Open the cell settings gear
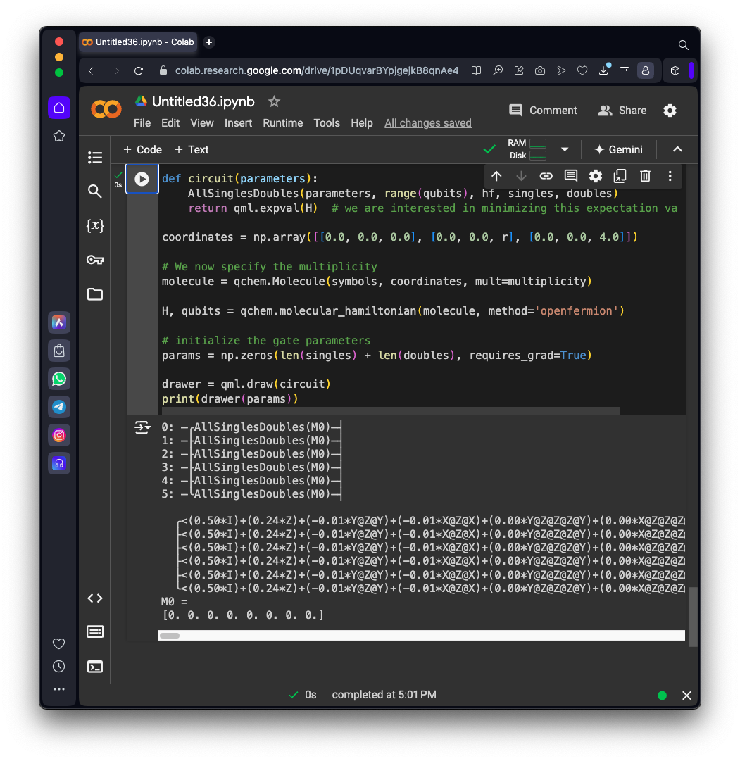 596,176
